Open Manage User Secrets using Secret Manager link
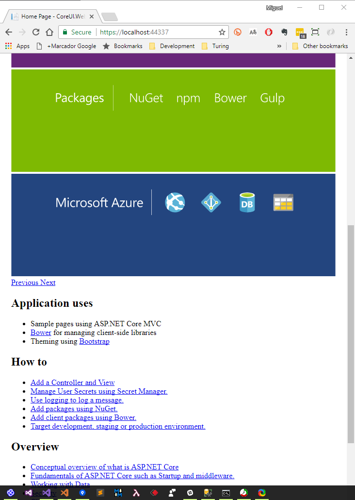Screen dimensions: 355x500 (99, 391)
